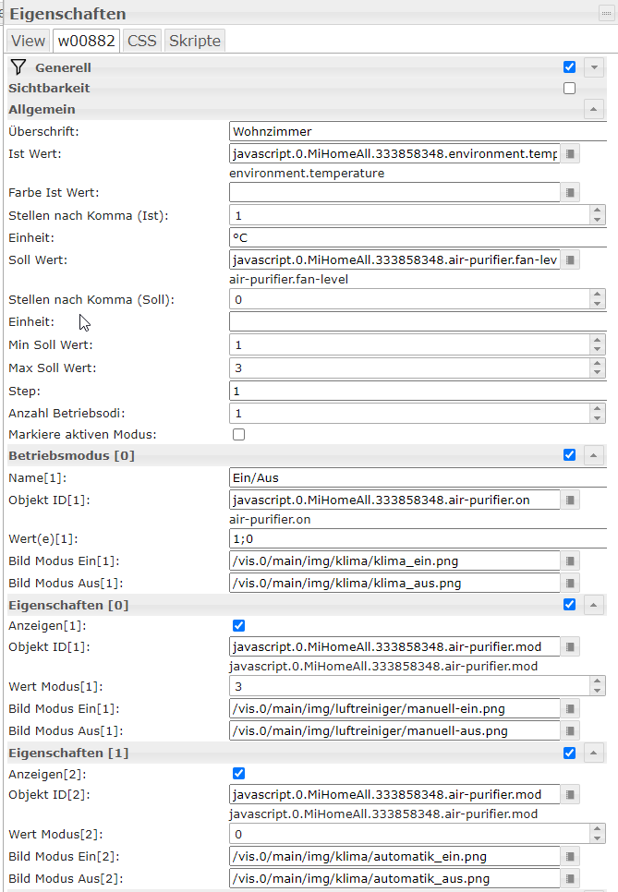
Task: Click the manuell-ein.png path field
Action: [x=395, y=709]
